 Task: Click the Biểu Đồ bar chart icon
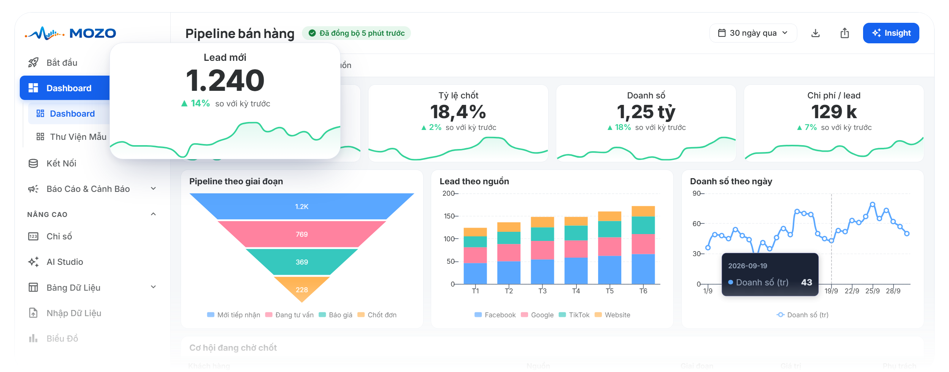[x=33, y=338]
